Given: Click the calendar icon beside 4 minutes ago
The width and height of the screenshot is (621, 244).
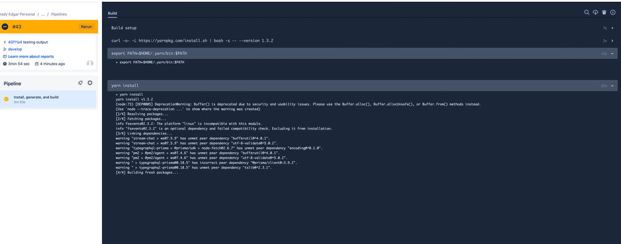Looking at the screenshot, I should tap(37, 64).
